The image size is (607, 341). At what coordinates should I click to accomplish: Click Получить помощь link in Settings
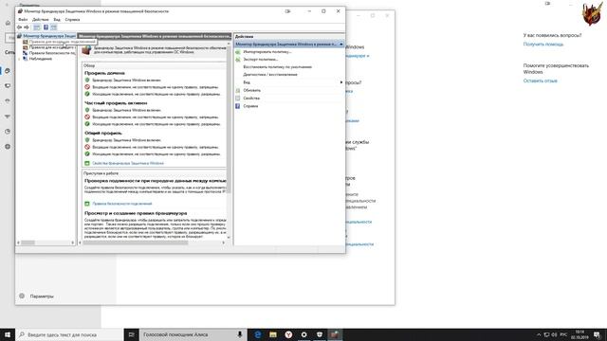543,45
